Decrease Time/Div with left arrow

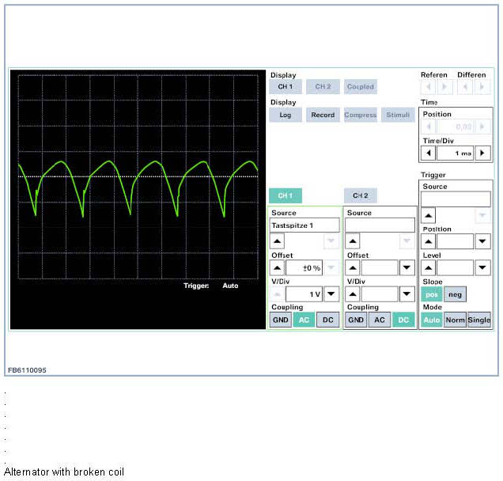click(x=428, y=153)
